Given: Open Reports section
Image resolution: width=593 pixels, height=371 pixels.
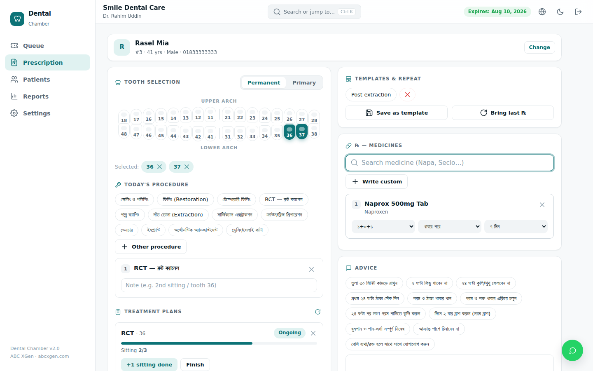Looking at the screenshot, I should click(x=47, y=96).
